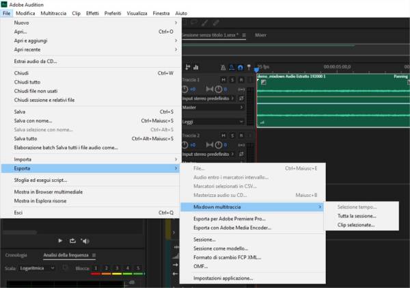
Task: Adjust Traccia 1 pan knob
Action: 219,90
